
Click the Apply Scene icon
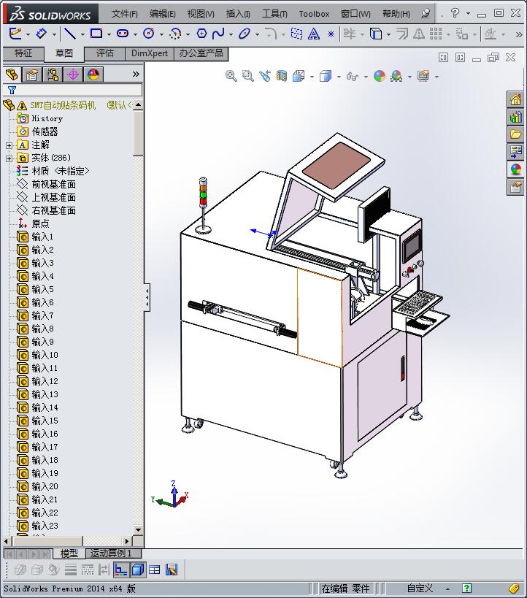click(396, 76)
